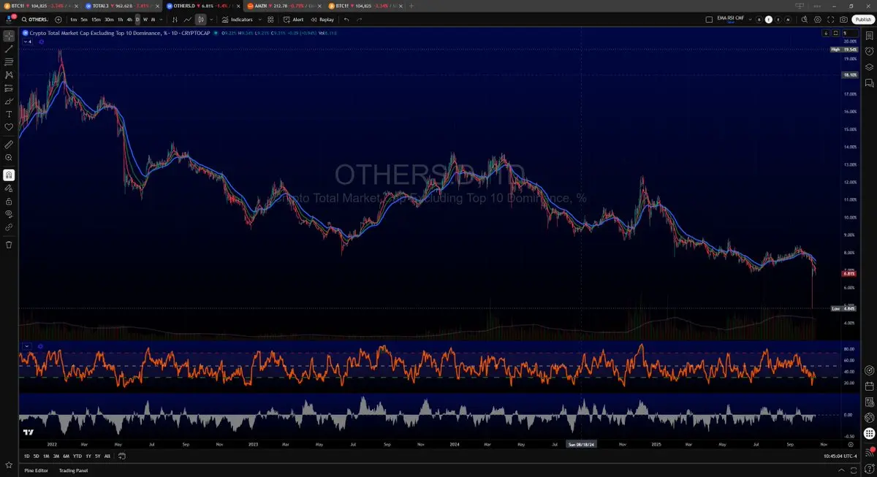
Task: Open chart settings gear icon
Action: 817,20
